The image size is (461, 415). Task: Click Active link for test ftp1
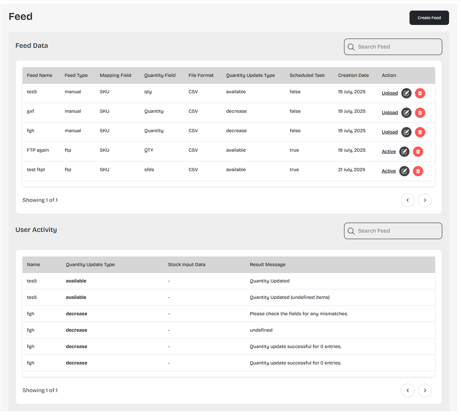(x=389, y=171)
